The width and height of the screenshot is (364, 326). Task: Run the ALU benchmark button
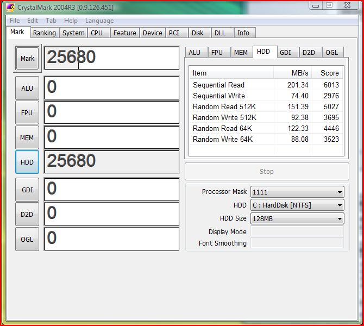click(x=27, y=88)
